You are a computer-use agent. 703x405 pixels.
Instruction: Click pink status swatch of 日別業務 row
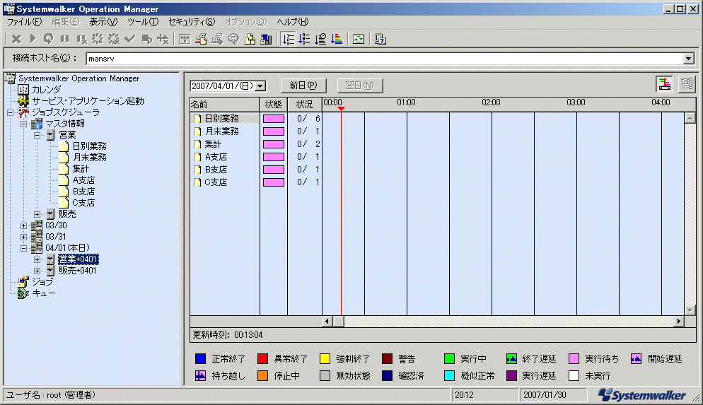[274, 119]
